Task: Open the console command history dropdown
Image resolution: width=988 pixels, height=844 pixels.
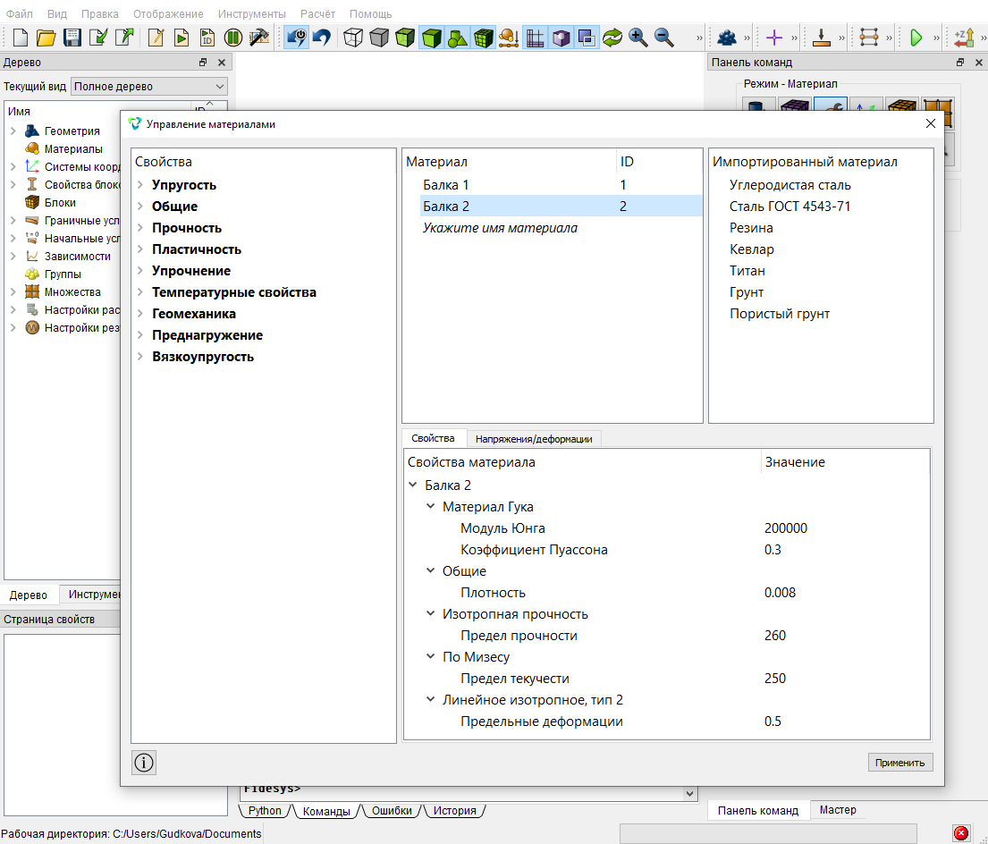Action: pos(689,794)
